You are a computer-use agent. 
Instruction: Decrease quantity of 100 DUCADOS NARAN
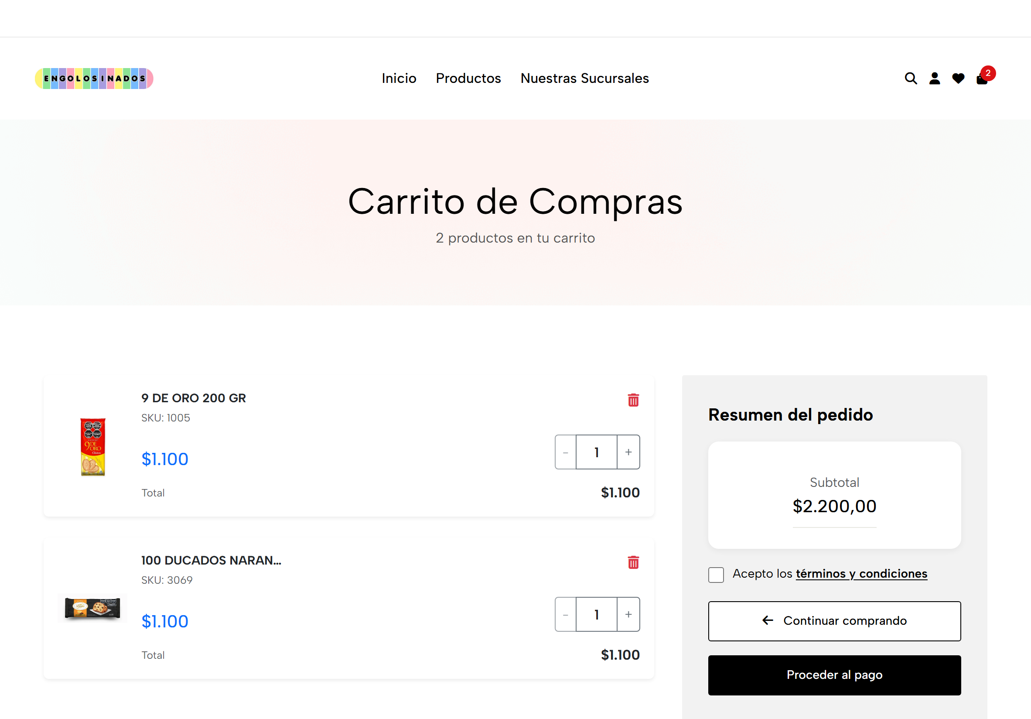(565, 614)
